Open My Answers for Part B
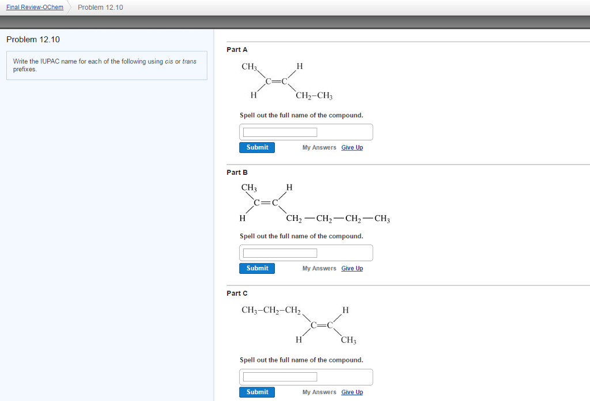The height and width of the screenshot is (401, 590). point(319,268)
